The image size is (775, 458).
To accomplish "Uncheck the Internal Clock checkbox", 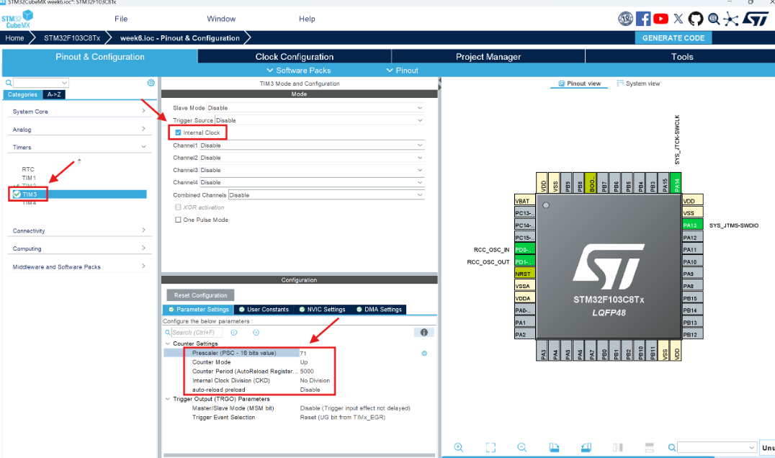I will click(x=178, y=133).
